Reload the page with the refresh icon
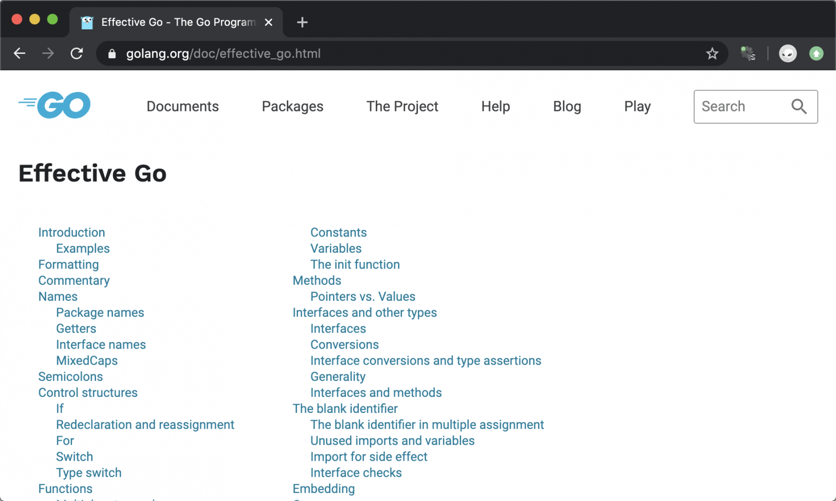Screen dimensions: 836x501 pyautogui.click(x=77, y=53)
